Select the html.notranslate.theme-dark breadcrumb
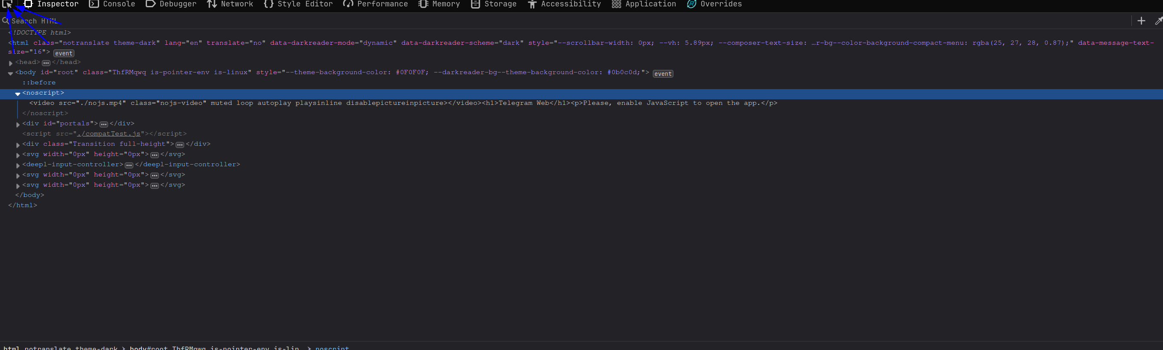This screenshot has width=1163, height=350. pos(61,347)
